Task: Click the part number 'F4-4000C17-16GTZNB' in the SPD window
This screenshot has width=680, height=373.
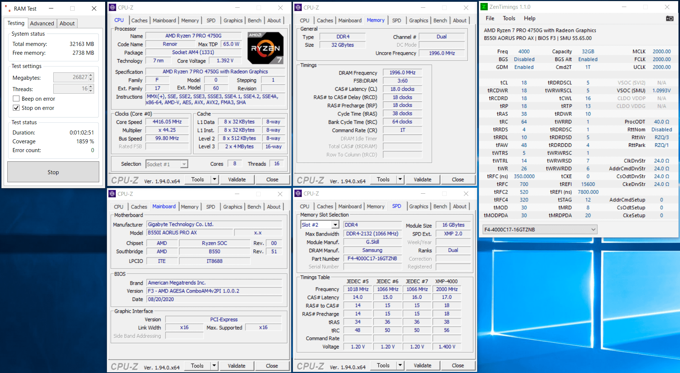Action: [x=372, y=258]
